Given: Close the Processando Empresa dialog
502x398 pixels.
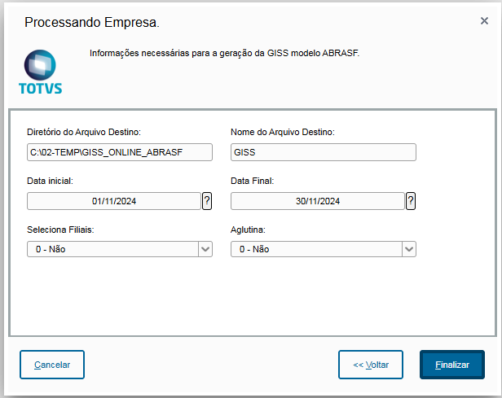Looking at the screenshot, I should click(x=484, y=21).
